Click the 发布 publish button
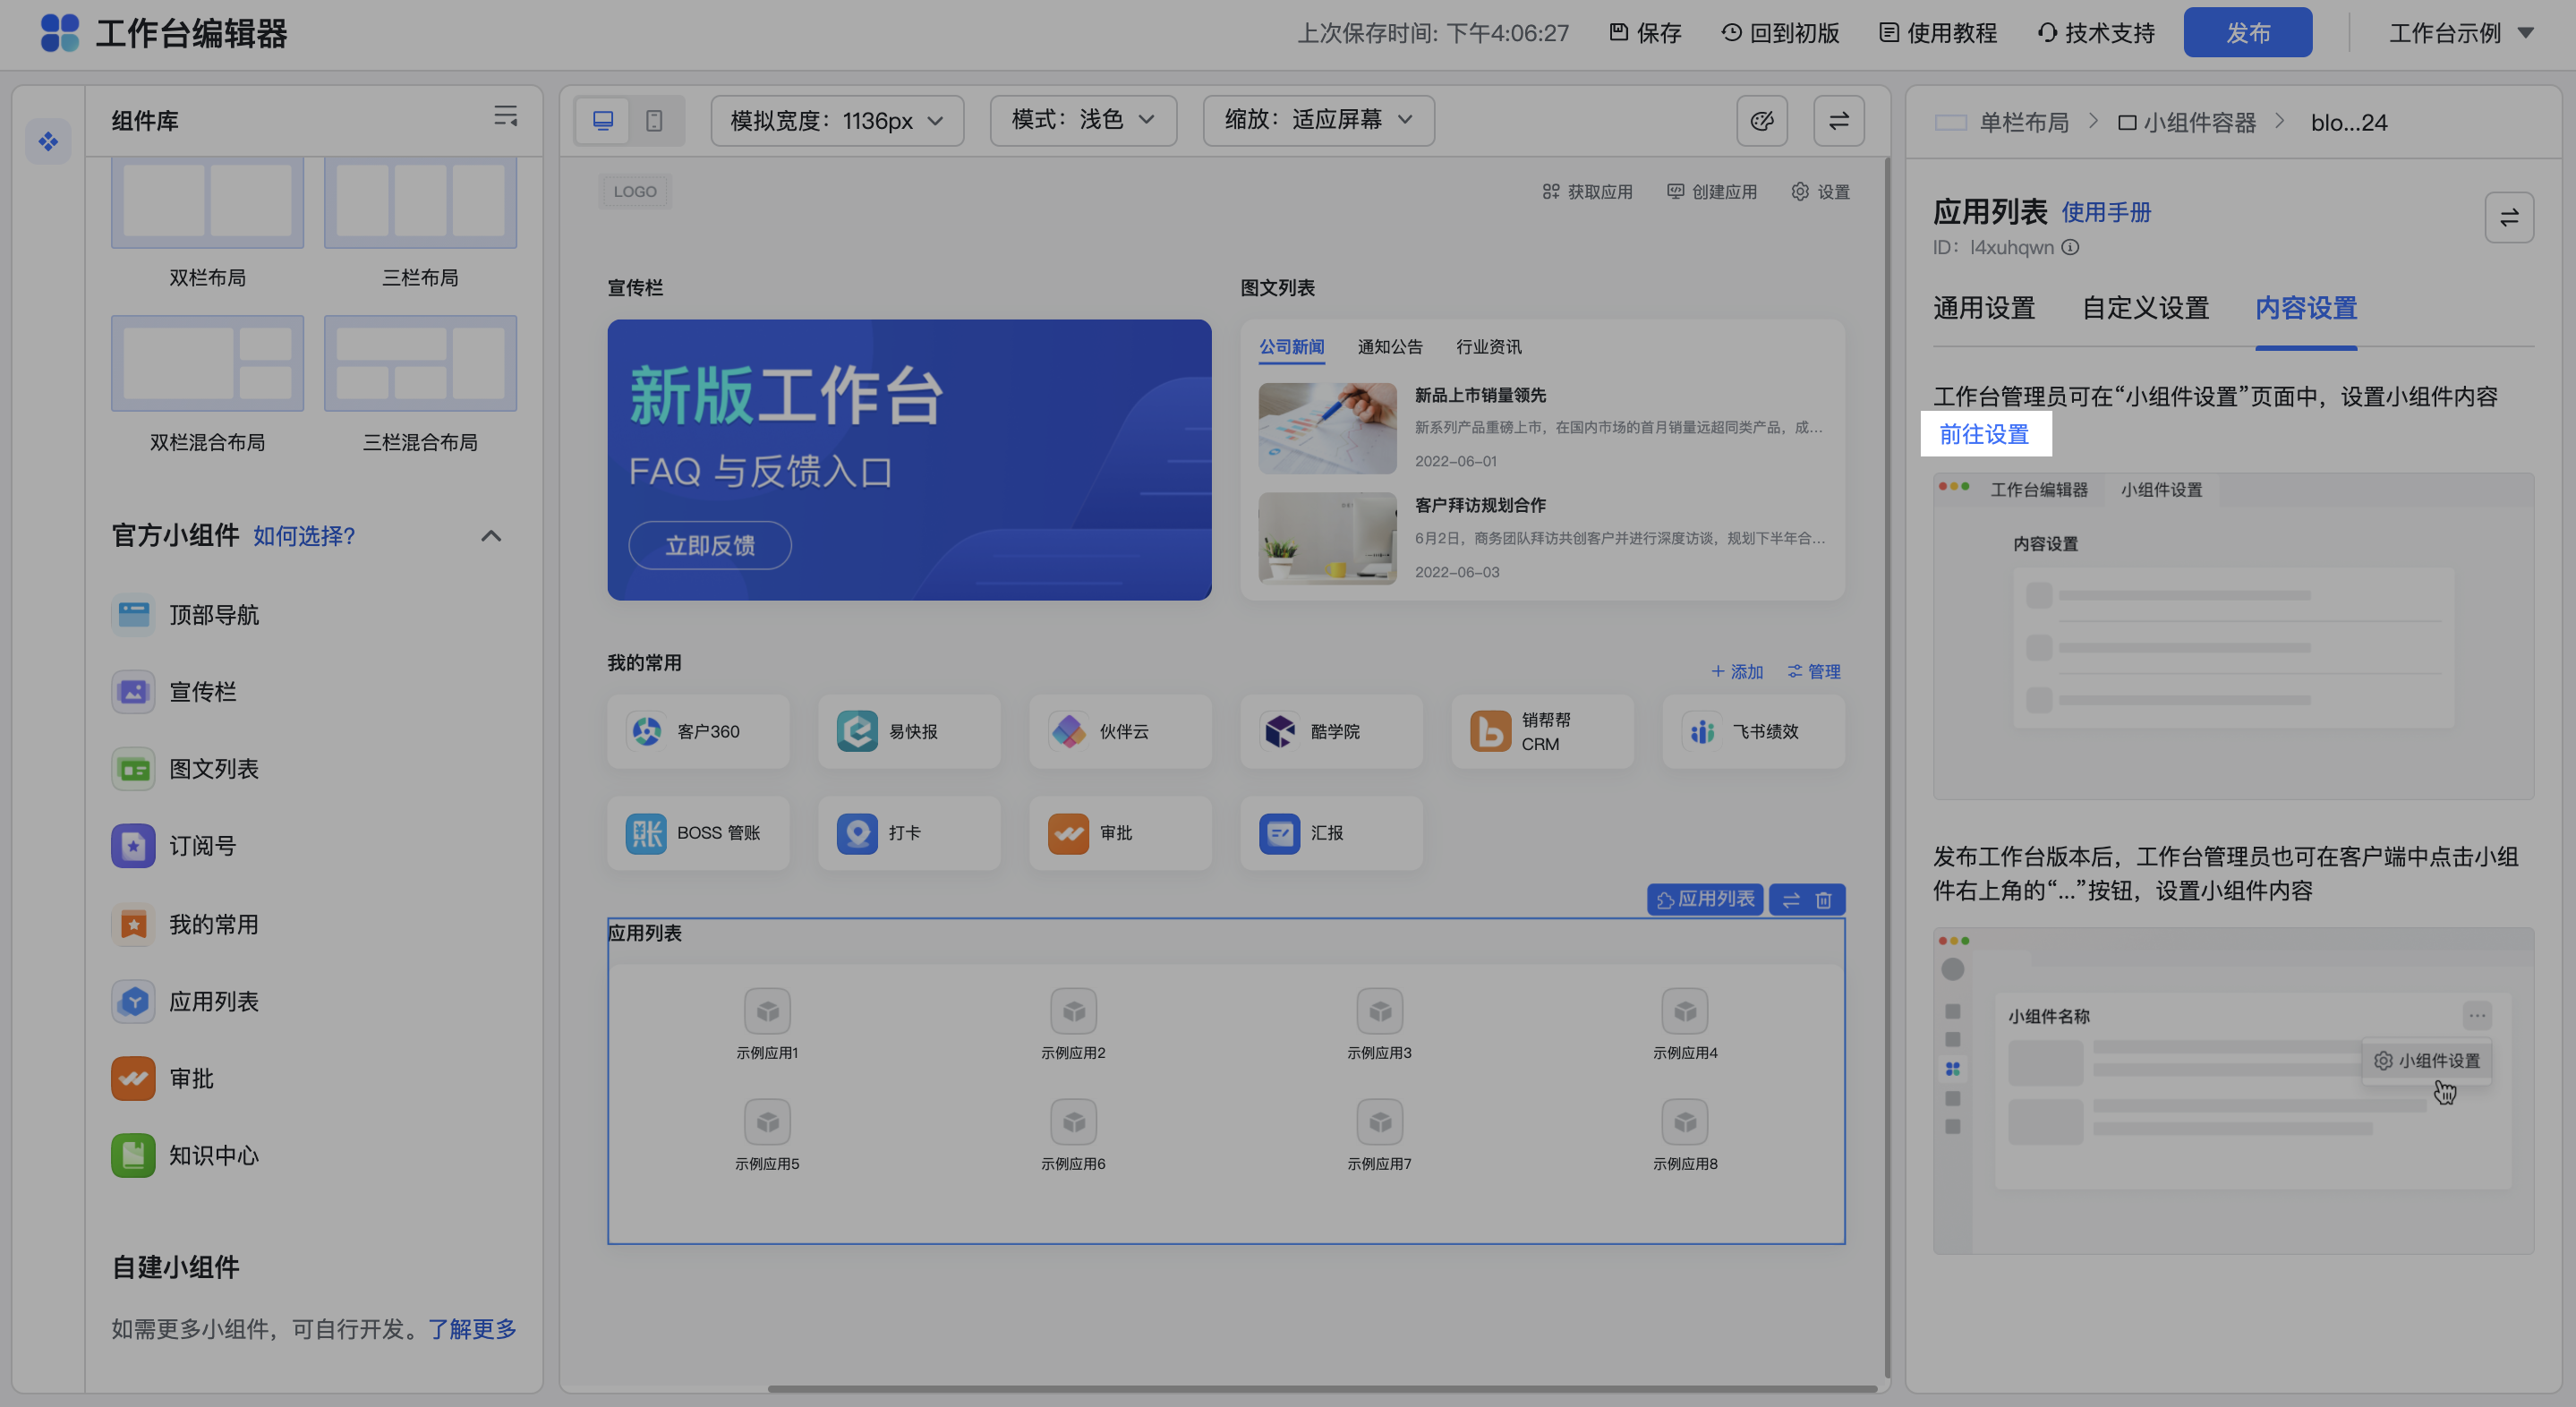This screenshot has height=1407, width=2576. click(x=2247, y=31)
